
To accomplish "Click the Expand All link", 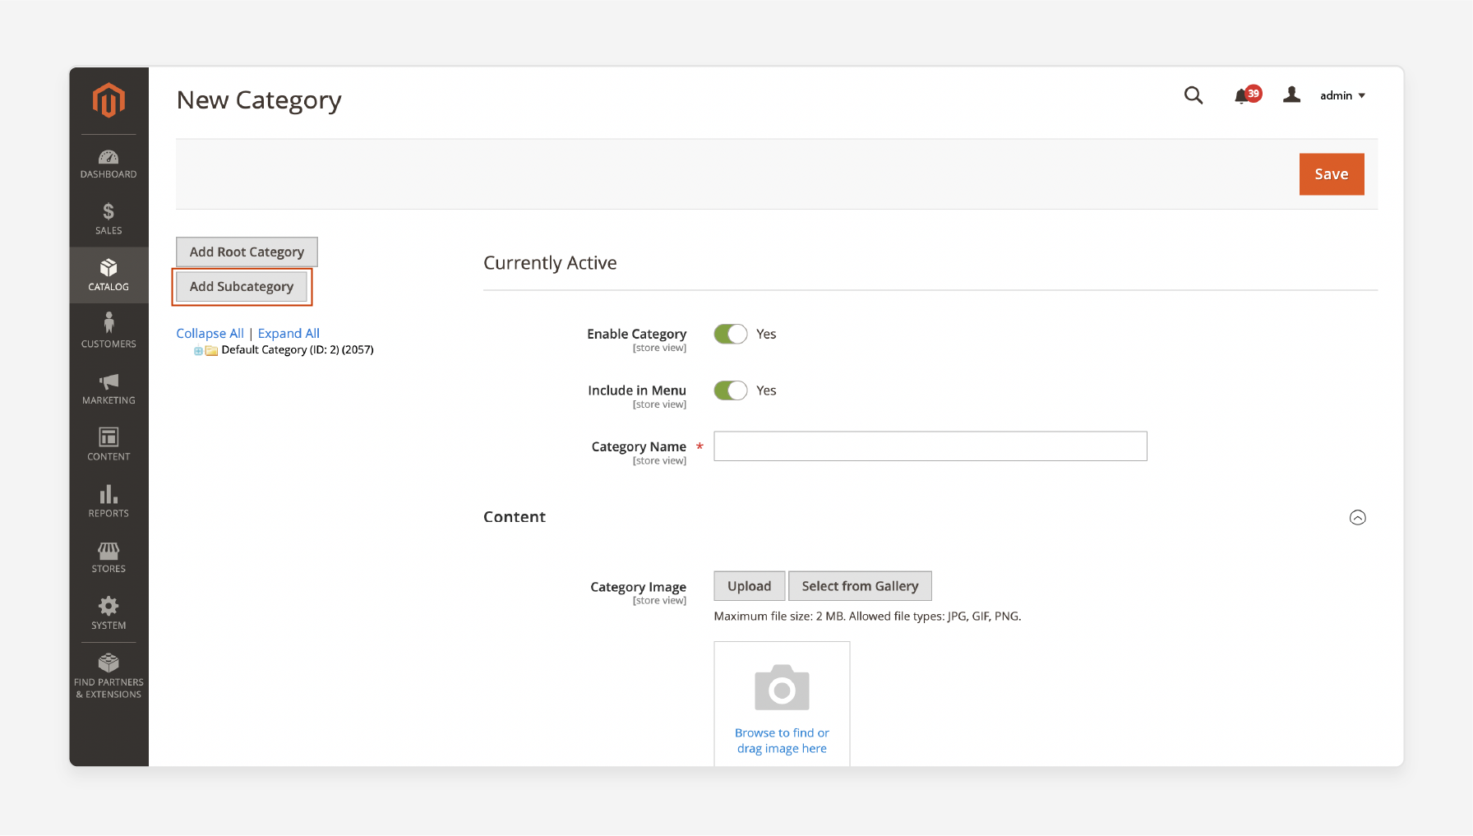I will click(289, 333).
